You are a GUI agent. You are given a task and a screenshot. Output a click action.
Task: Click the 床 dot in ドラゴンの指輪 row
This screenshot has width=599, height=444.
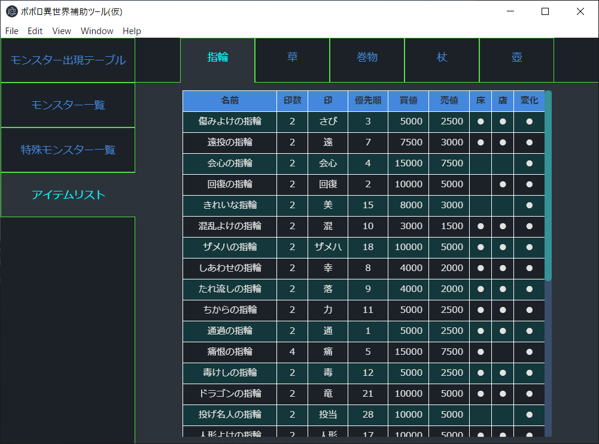point(481,394)
